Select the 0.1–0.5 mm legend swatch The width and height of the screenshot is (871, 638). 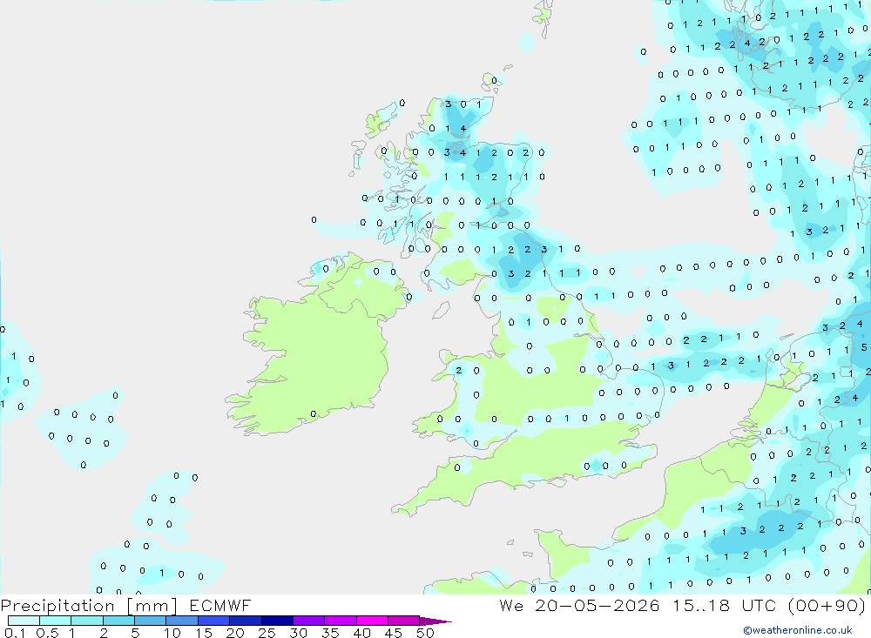click(x=24, y=621)
